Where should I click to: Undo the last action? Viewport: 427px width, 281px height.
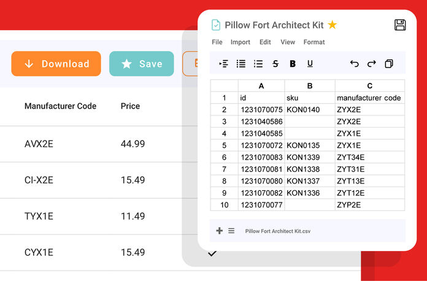click(354, 63)
